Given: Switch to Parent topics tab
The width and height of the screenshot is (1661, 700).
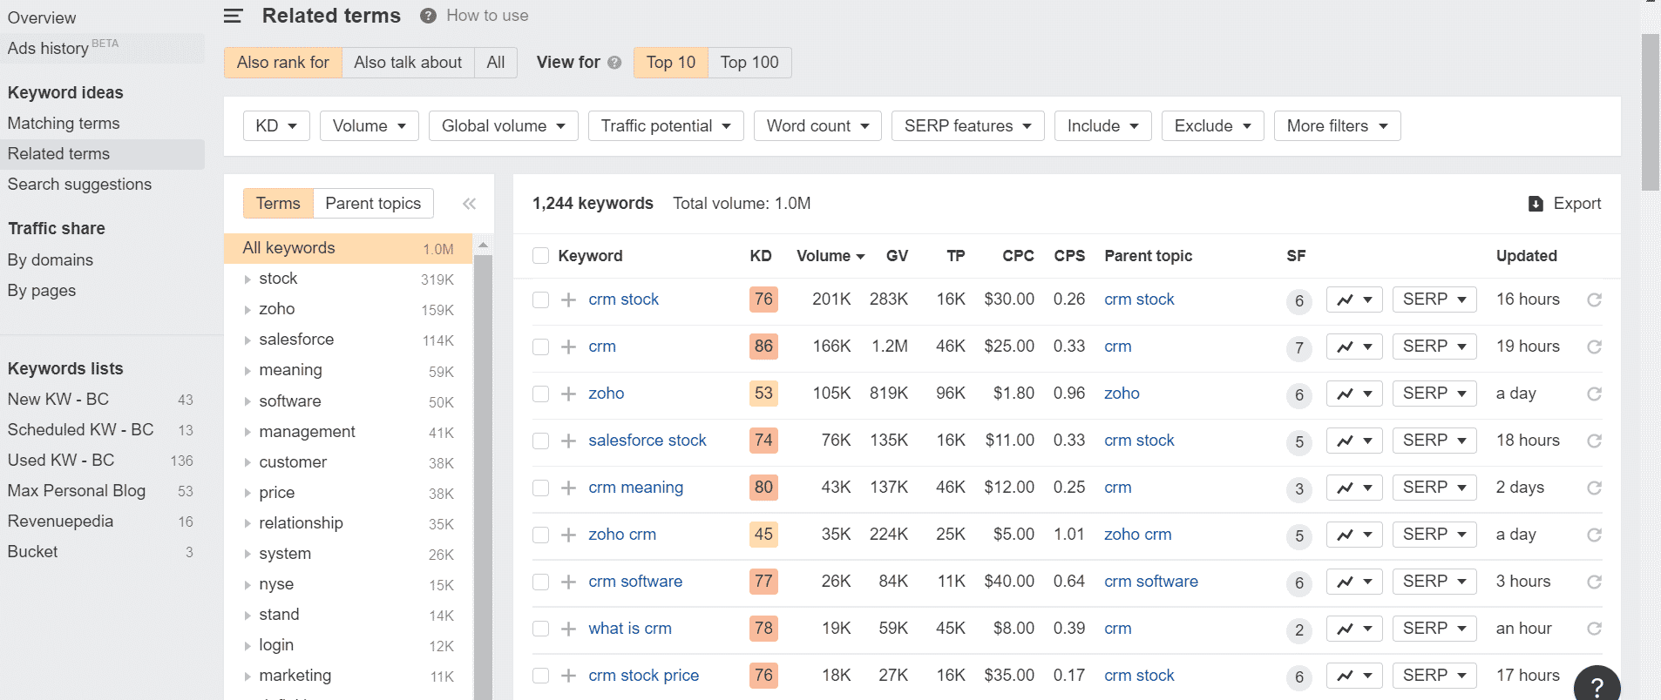Looking at the screenshot, I should [373, 204].
